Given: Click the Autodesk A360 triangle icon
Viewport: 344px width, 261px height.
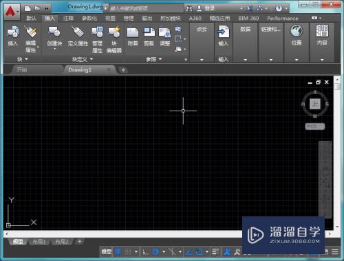Looking at the screenshot, I should pos(260,8).
